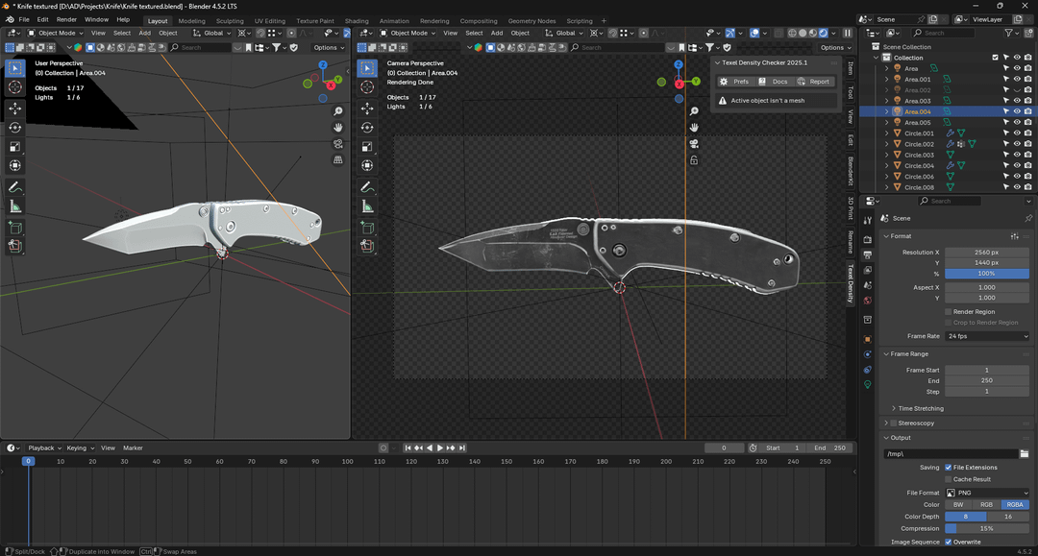Select the Annotate tool in left viewport
1038x556 pixels.
(15, 187)
